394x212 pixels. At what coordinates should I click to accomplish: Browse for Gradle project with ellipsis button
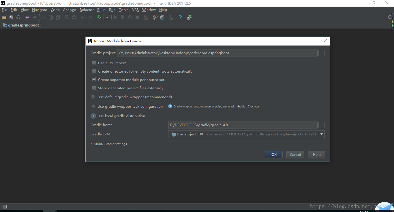click(x=322, y=53)
